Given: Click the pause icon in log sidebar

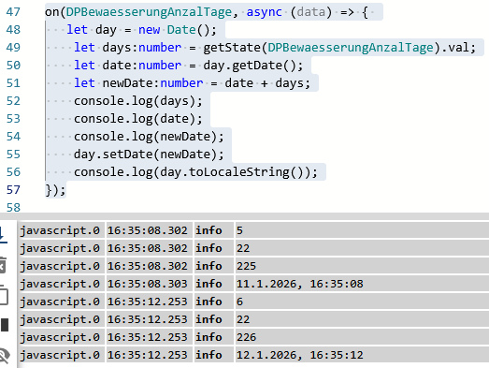Looking at the screenshot, I should pyautogui.click(x=5, y=325).
